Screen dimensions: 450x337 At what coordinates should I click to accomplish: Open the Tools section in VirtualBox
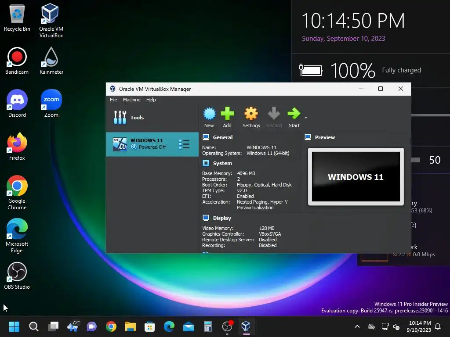(x=152, y=118)
